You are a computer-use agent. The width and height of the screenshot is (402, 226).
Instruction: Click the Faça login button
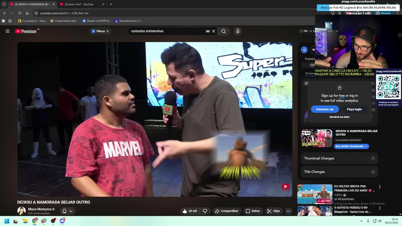354,109
